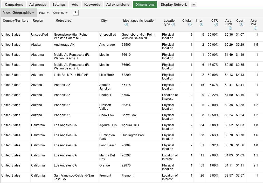This screenshot has width=263, height=183.
Task: Select the 60.00% CTR value
Action: pos(213,35)
